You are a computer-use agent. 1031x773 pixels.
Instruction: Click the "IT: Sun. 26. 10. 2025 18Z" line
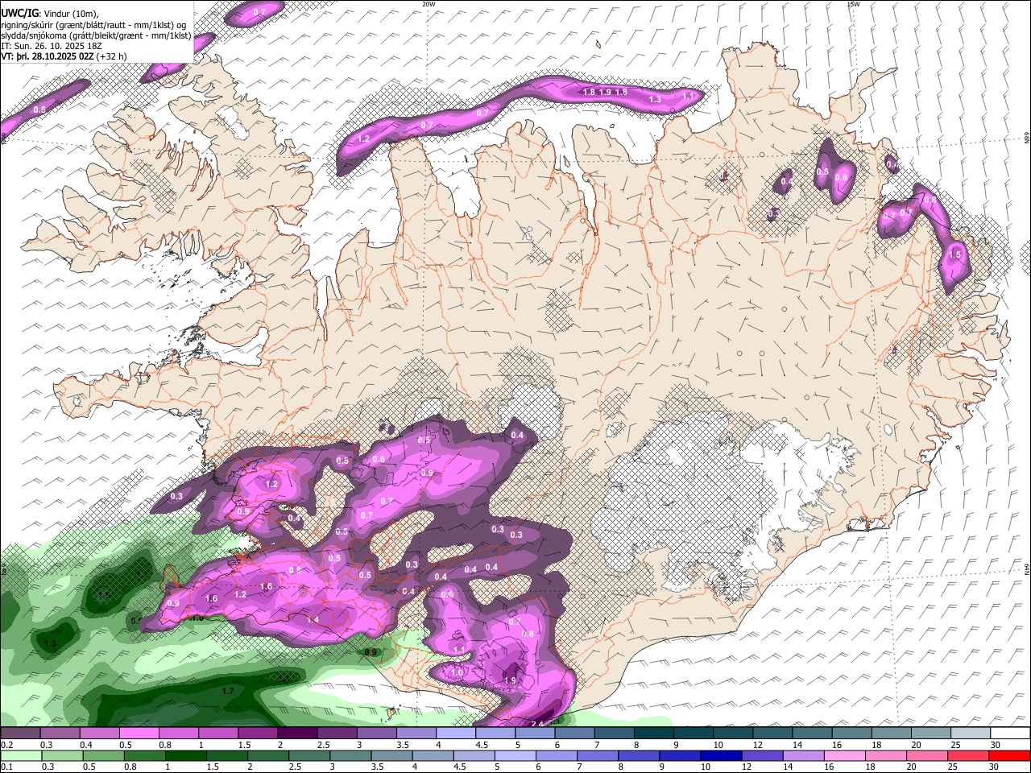coord(51,46)
